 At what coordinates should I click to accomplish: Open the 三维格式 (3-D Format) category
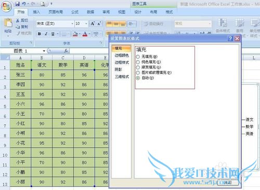121,77
